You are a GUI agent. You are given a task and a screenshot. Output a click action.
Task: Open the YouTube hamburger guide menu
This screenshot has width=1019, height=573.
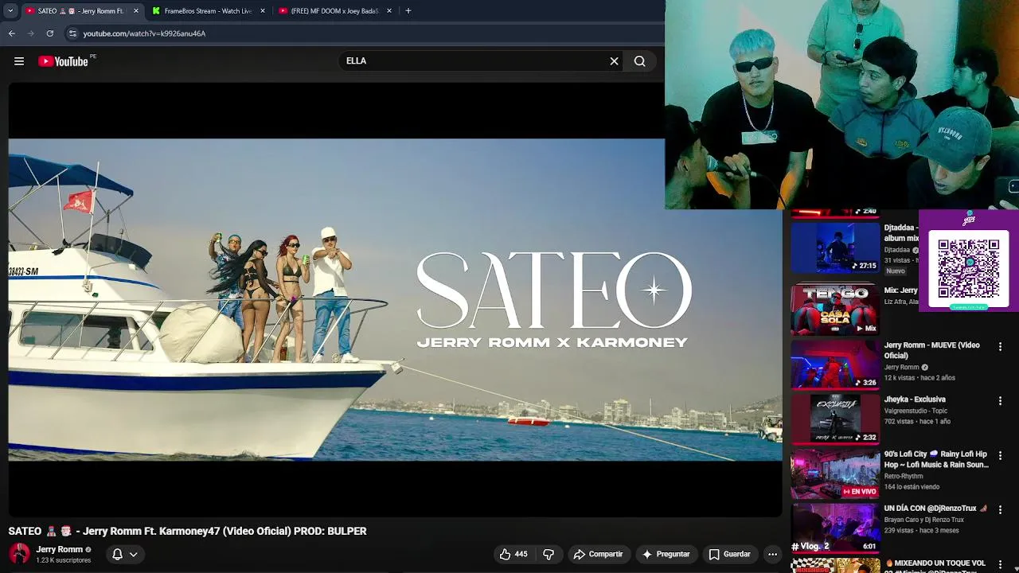coord(19,61)
